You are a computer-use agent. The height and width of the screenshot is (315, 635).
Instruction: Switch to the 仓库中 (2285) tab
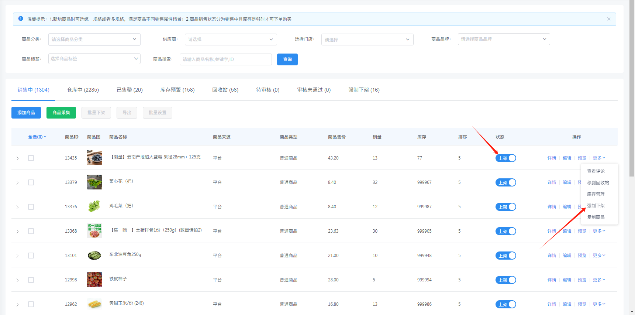tap(83, 90)
